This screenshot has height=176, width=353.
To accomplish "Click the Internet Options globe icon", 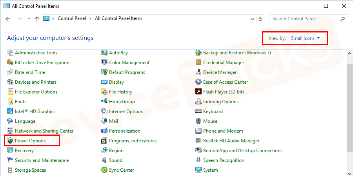I will click(104, 111).
